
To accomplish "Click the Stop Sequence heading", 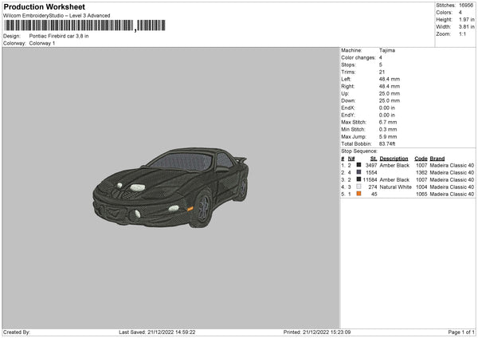I will (358, 150).
